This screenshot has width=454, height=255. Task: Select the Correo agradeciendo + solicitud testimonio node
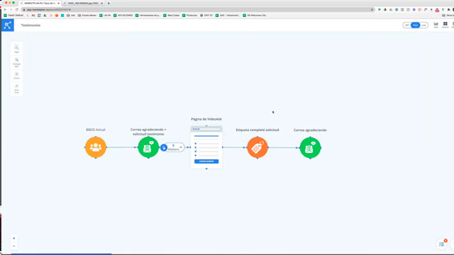(148, 147)
